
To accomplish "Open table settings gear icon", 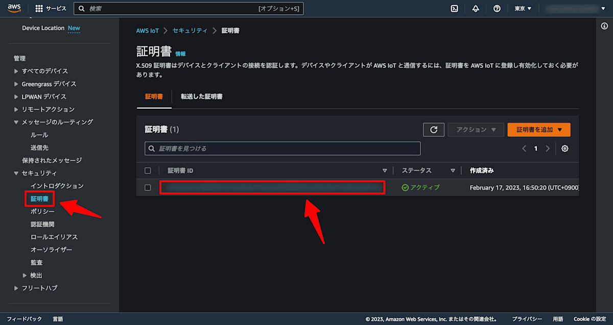I will 564,148.
